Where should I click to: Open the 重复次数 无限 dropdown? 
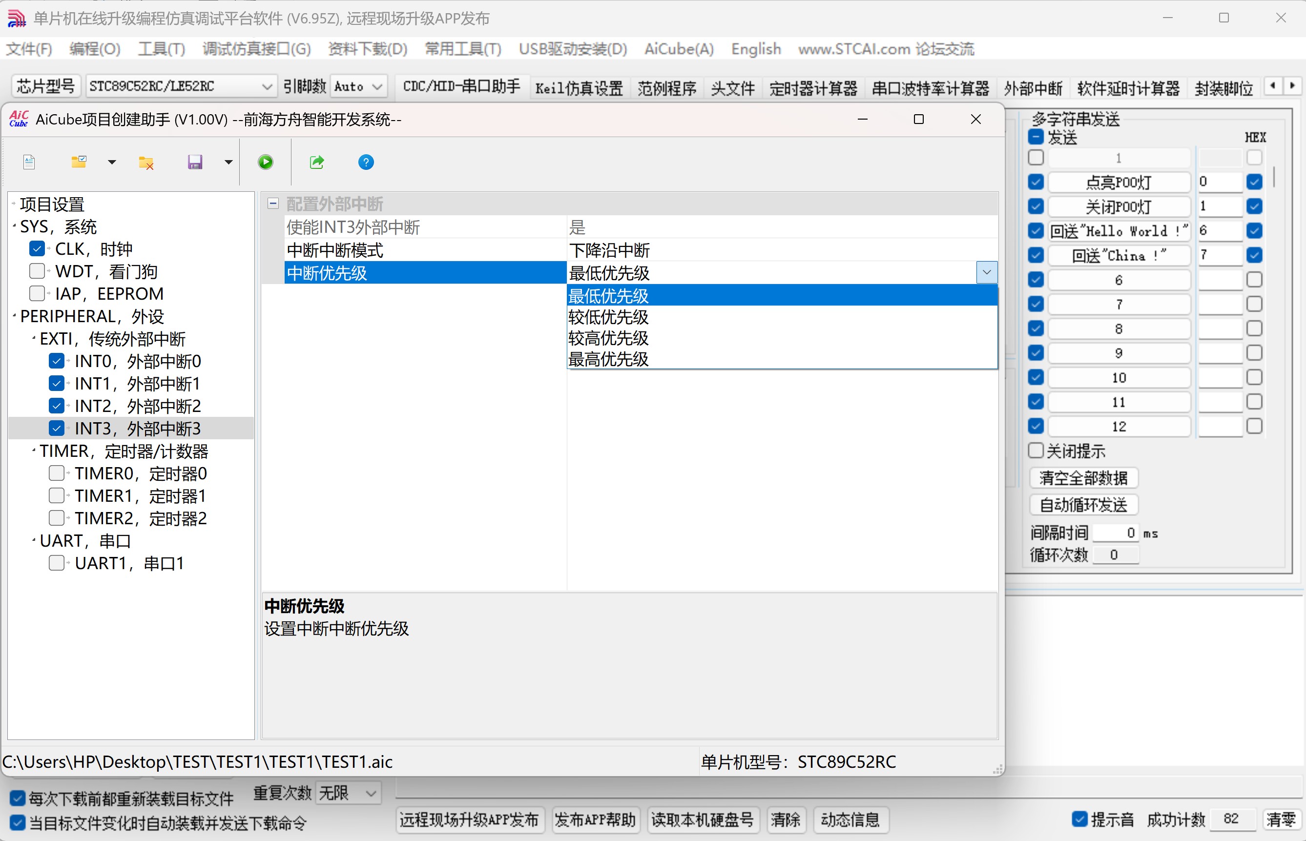pyautogui.click(x=348, y=792)
